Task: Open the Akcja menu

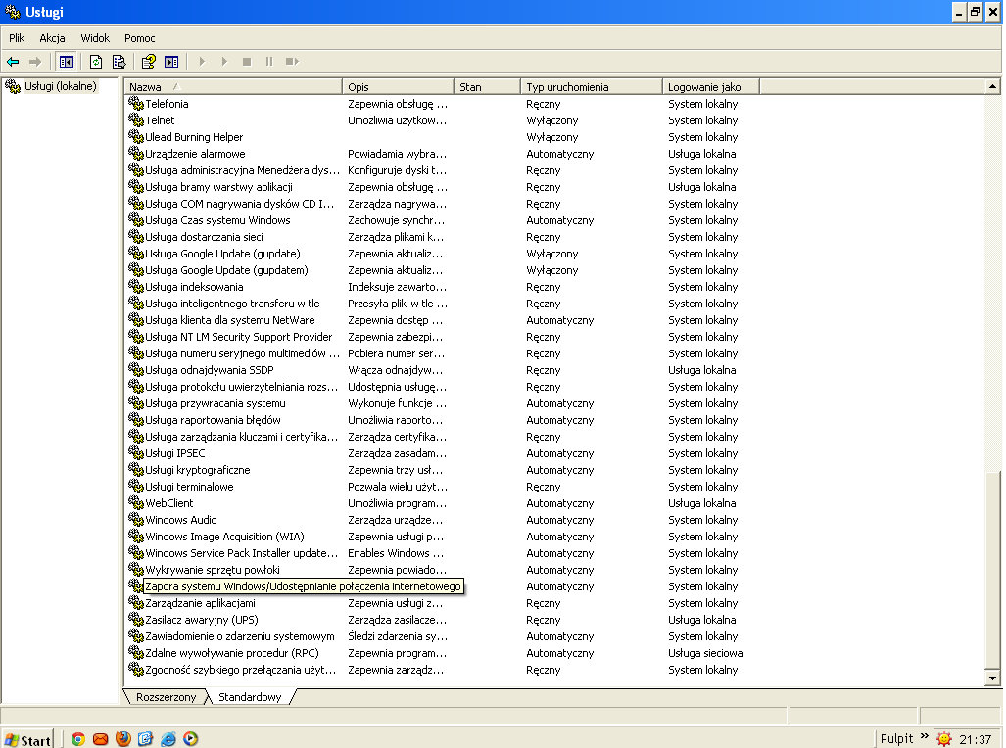Action: (52, 38)
